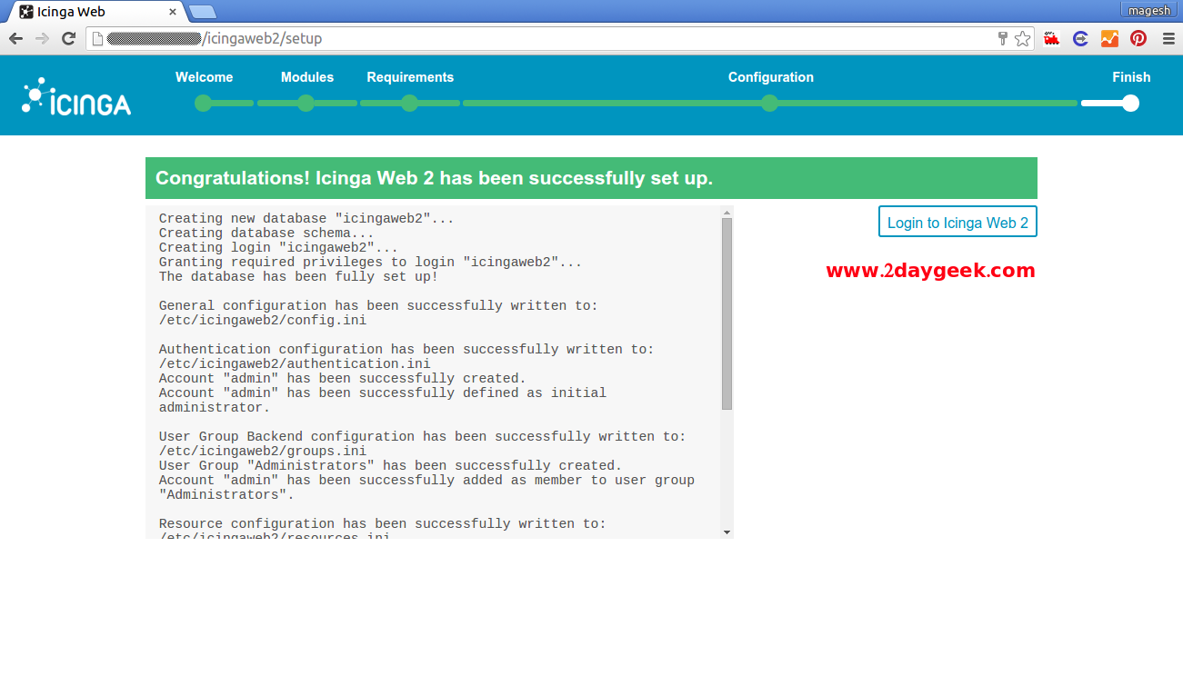Click the log scrollbar up arrow
This screenshot has height=676, width=1183.
727,213
